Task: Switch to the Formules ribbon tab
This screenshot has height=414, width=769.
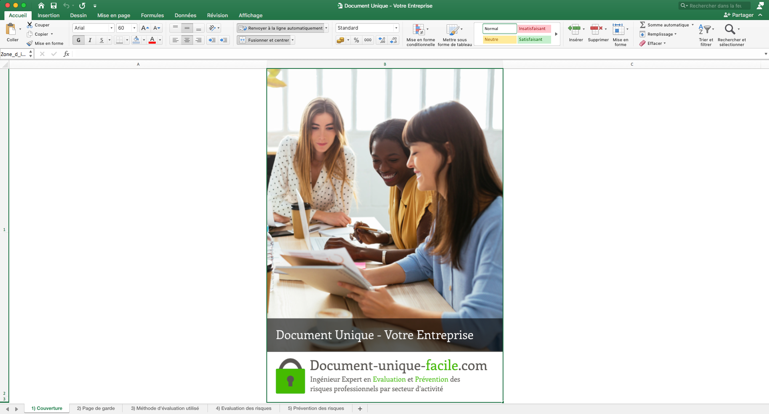Action: click(152, 15)
